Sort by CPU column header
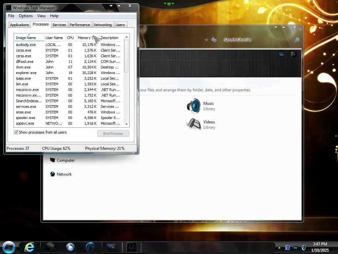338x254 pixels. pos(70,38)
